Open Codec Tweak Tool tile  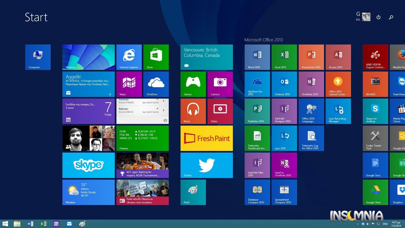(x=375, y=138)
